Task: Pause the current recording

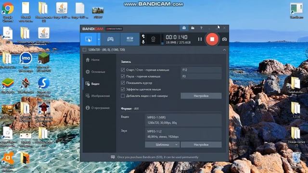Action: point(200,39)
